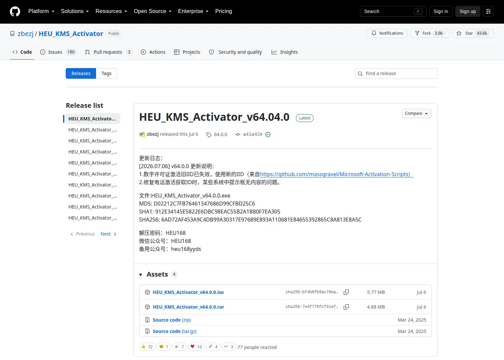Open the HEU_KMS_Activator repository link
504x360 pixels.
(71, 34)
